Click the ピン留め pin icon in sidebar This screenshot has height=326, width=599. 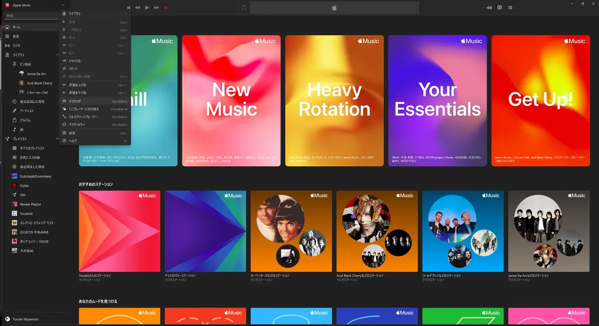[x=14, y=64]
